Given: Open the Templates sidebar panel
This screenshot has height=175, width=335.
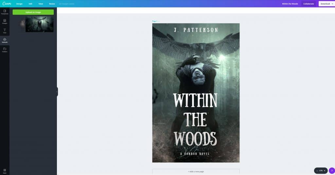Looking at the screenshot, I should point(5,12).
